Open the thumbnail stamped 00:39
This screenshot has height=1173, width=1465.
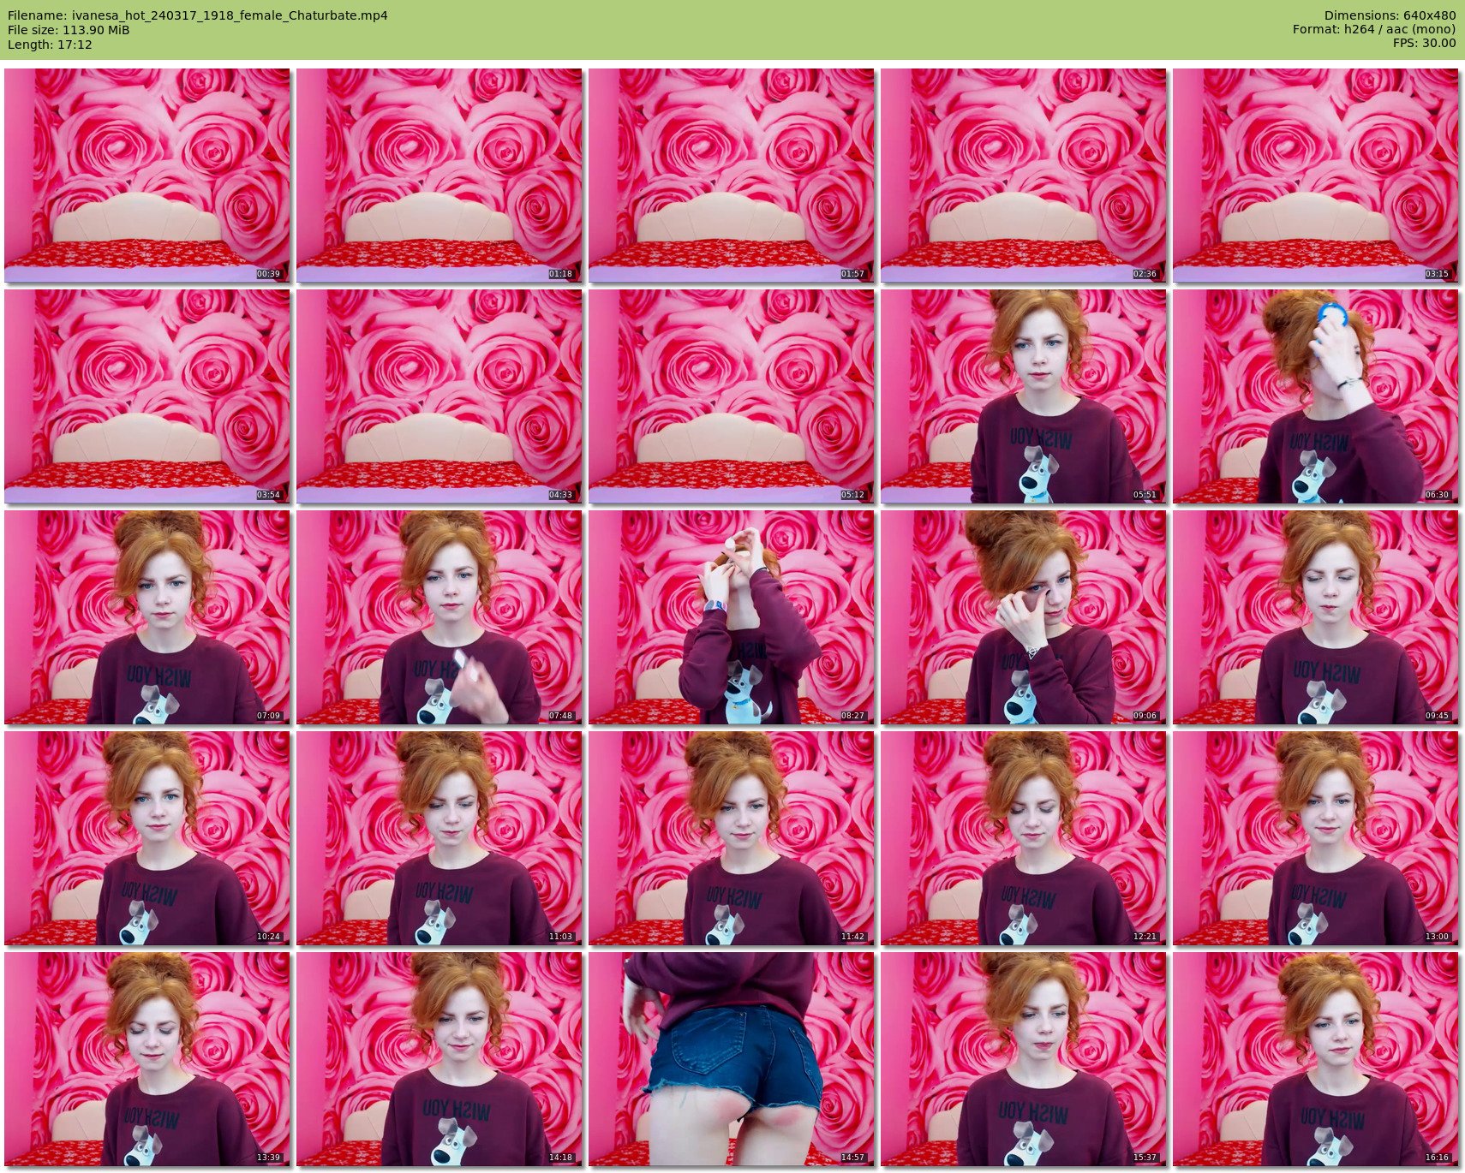(x=147, y=176)
